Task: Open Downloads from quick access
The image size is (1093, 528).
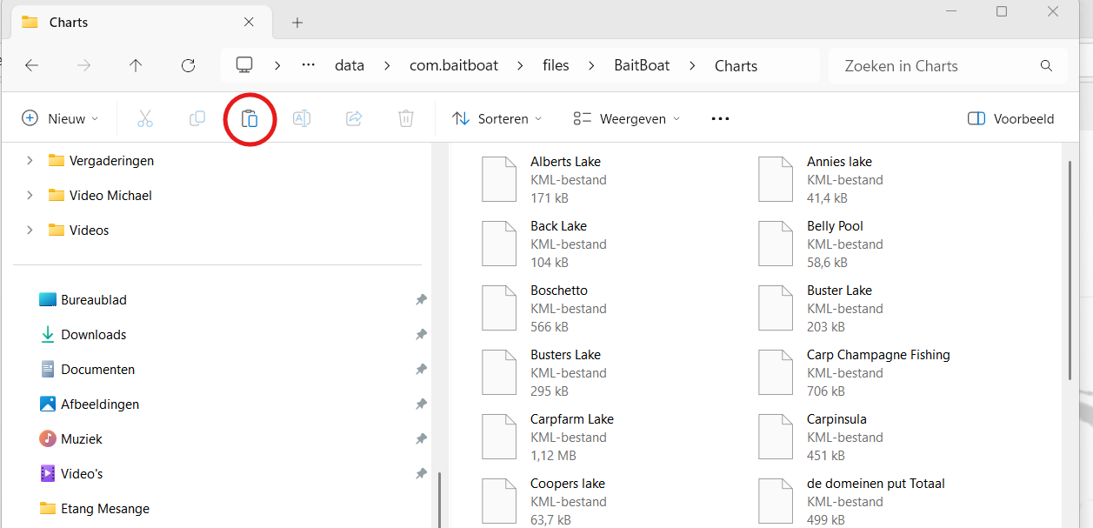Action: pos(93,335)
